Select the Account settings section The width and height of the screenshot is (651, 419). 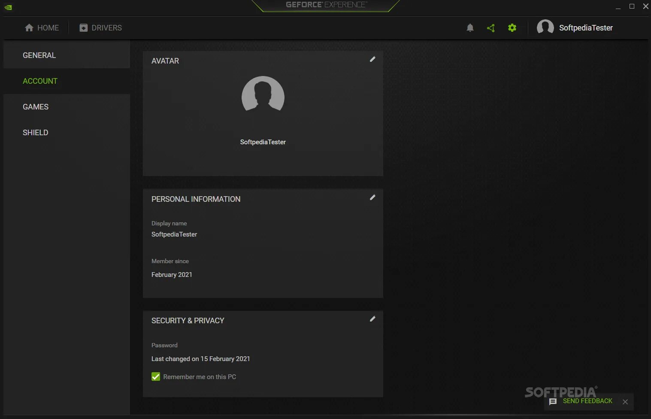pos(67,81)
